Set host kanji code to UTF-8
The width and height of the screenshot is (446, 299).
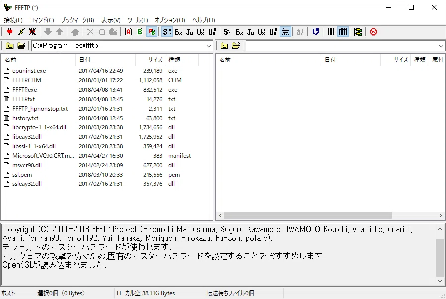point(262,32)
